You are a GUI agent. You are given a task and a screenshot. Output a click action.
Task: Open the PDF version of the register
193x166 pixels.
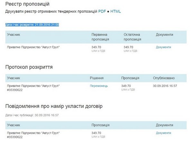pyautogui.click(x=102, y=12)
